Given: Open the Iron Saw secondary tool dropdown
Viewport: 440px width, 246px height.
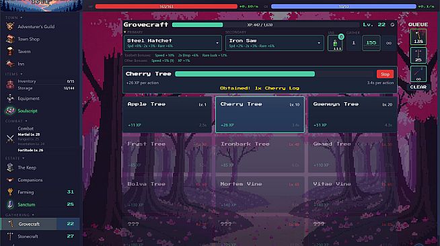Looking at the screenshot, I should pos(274,43).
